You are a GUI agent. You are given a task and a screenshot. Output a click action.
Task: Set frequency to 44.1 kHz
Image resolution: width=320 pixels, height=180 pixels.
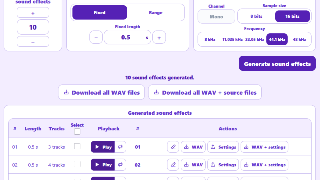click(x=277, y=39)
